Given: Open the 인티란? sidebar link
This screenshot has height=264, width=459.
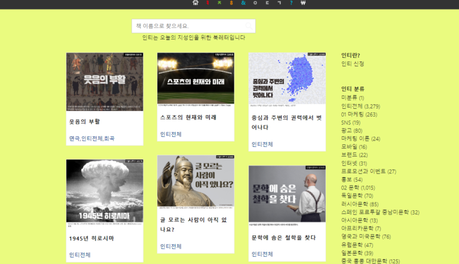Looking at the screenshot, I should click(350, 56).
